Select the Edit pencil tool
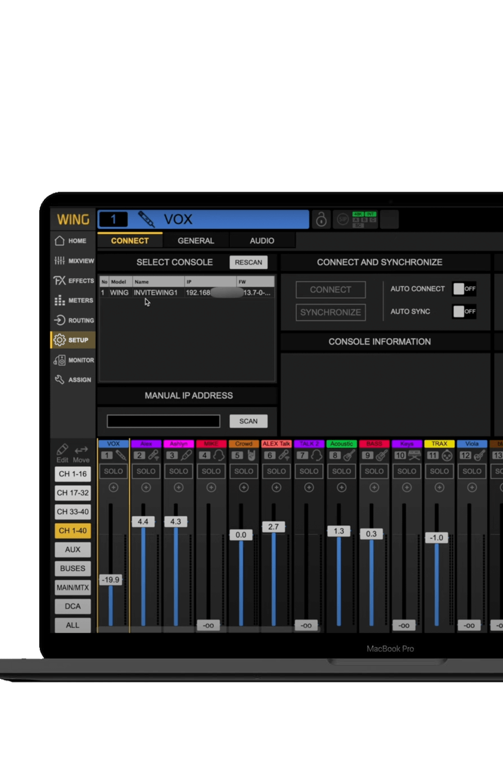Viewport: 503px width, 765px height. [62, 449]
